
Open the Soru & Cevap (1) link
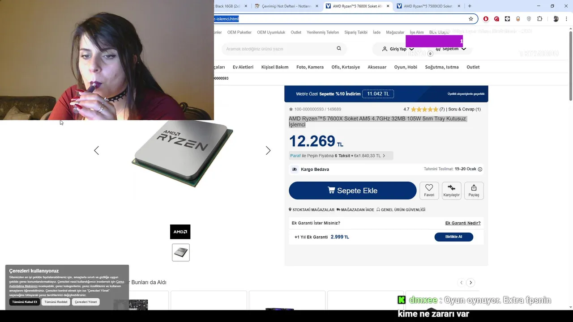(465, 109)
